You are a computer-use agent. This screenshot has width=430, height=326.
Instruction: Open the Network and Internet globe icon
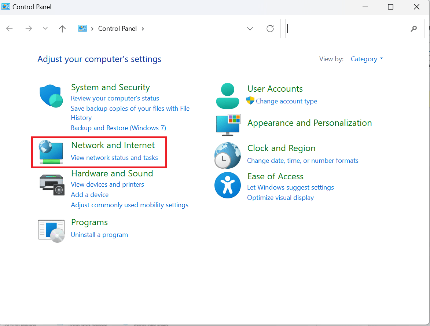tap(52, 152)
